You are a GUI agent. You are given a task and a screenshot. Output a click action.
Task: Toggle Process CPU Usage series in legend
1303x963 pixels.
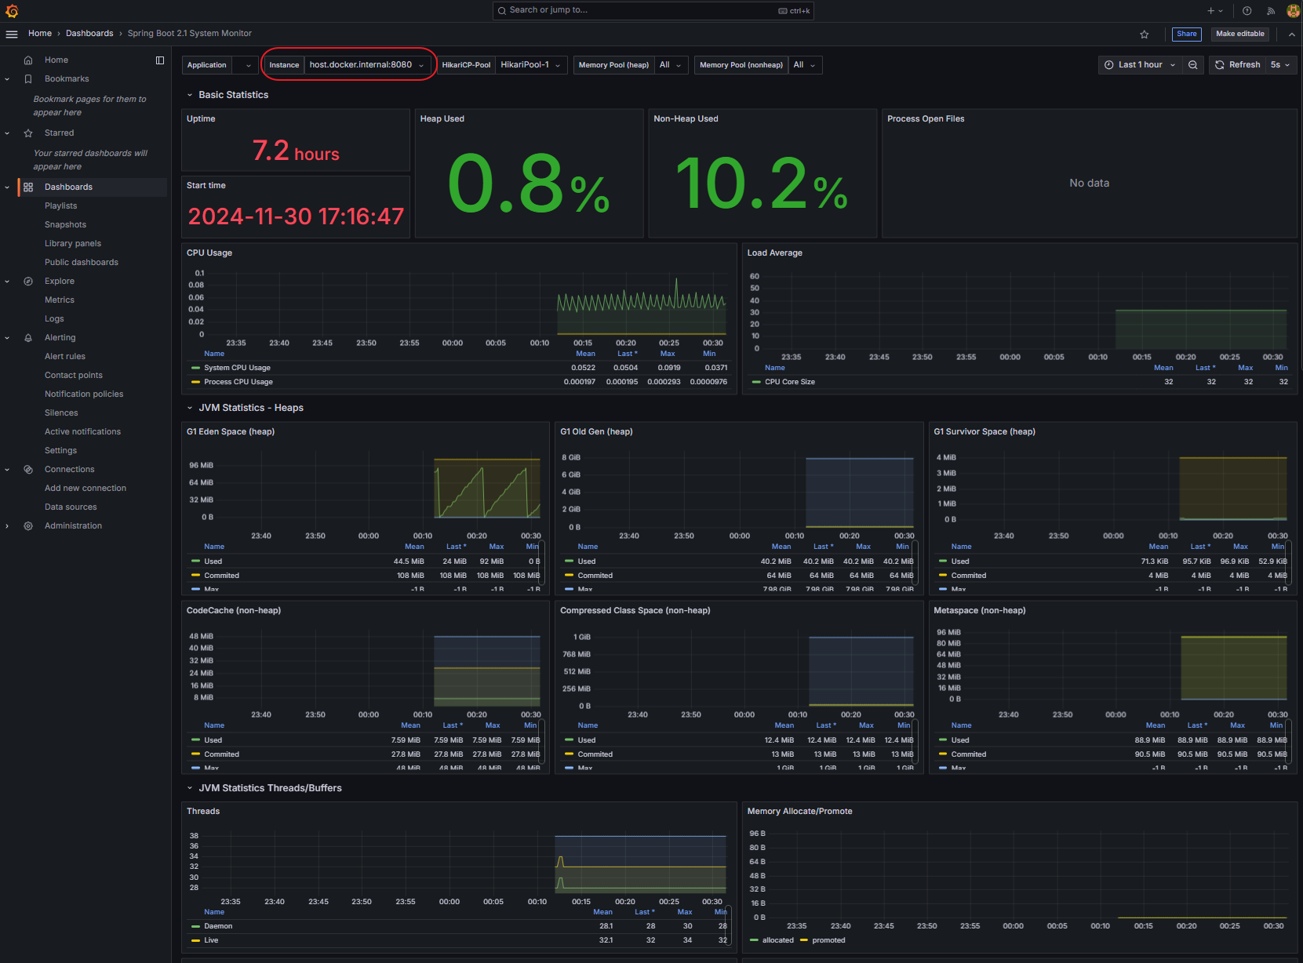[x=238, y=382]
